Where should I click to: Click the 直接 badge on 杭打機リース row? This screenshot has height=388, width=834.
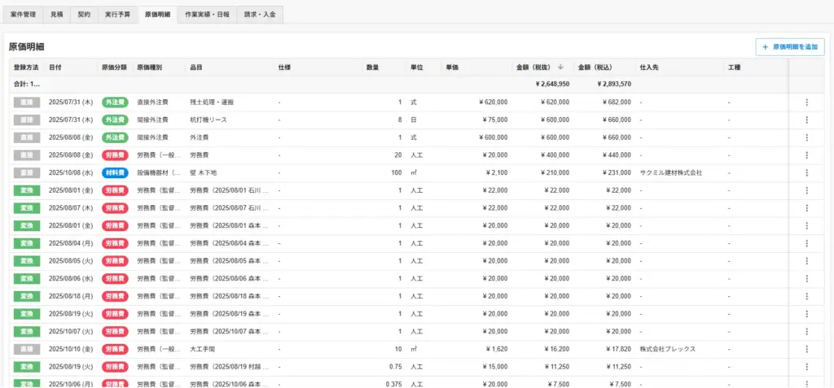27,120
